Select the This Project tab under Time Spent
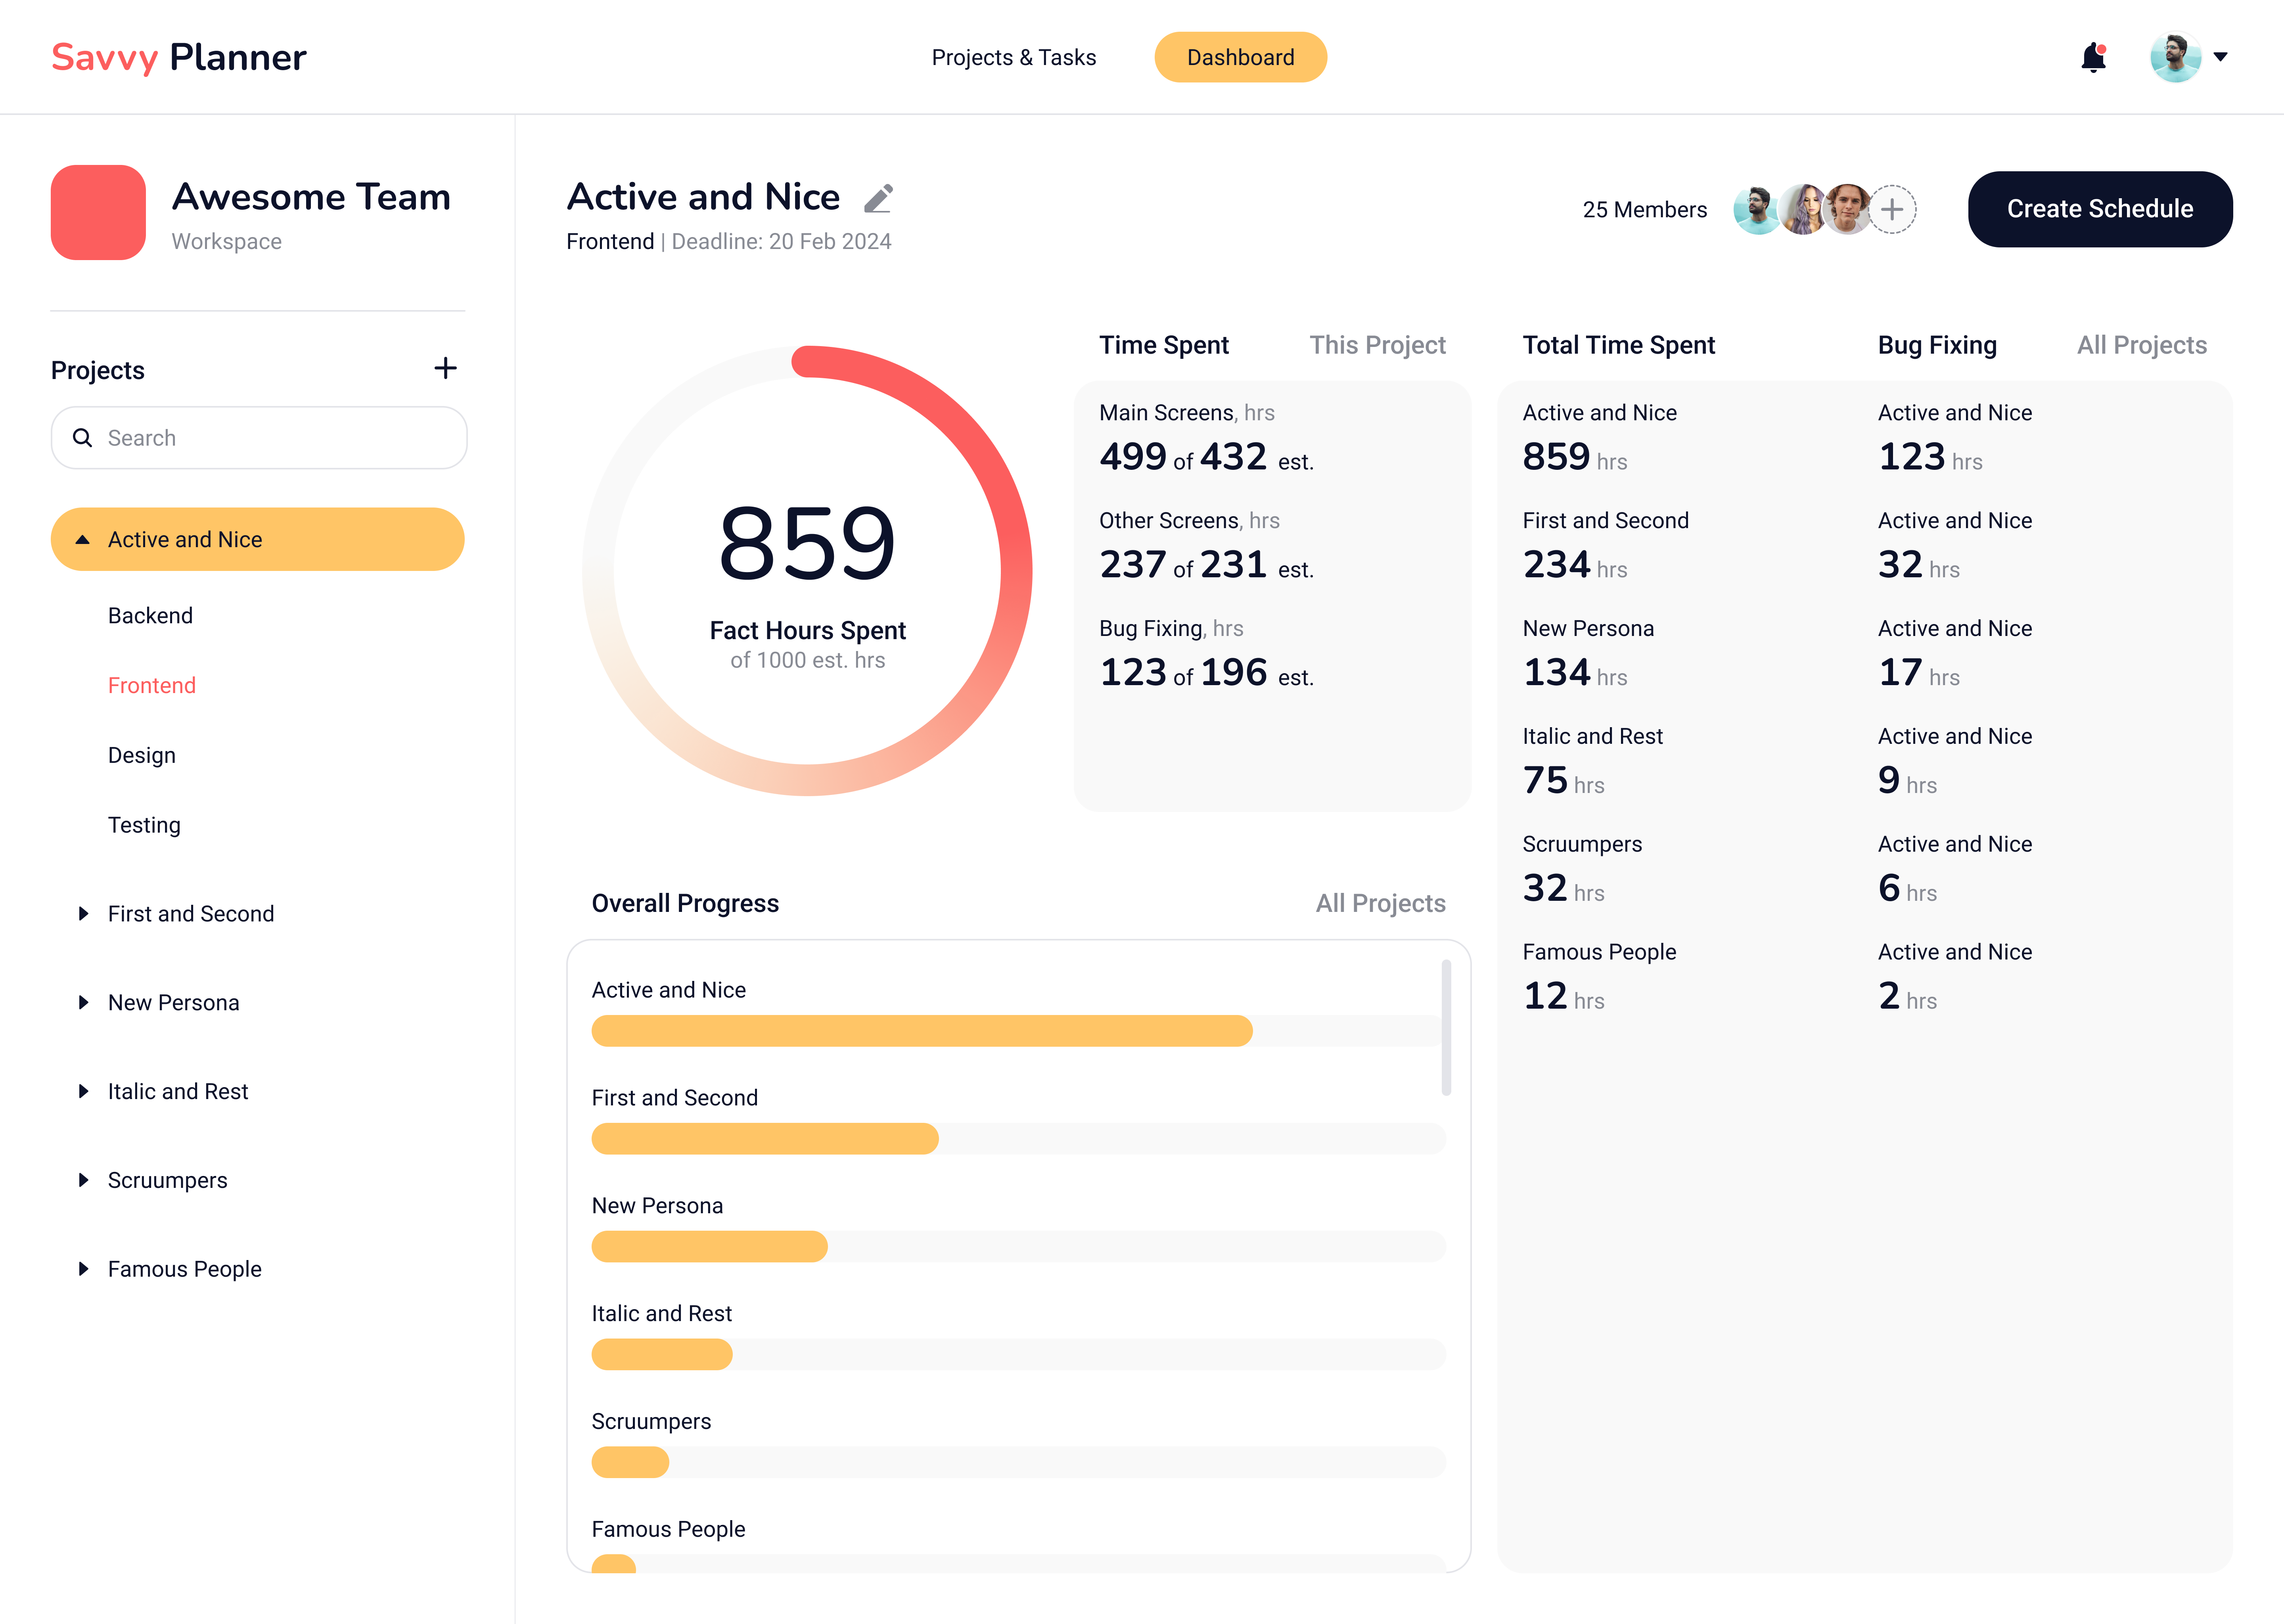The image size is (2284, 1624). pos(1377,344)
